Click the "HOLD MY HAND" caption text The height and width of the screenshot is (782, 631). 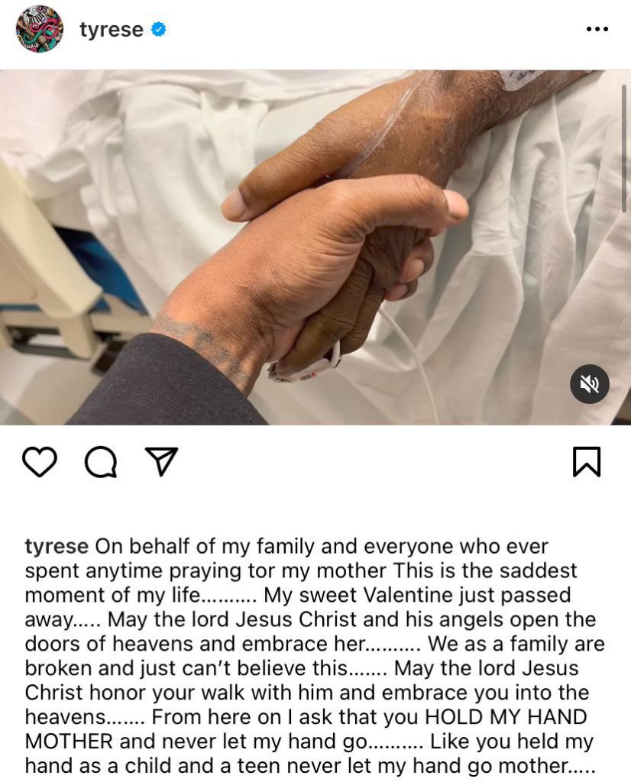coord(505,717)
